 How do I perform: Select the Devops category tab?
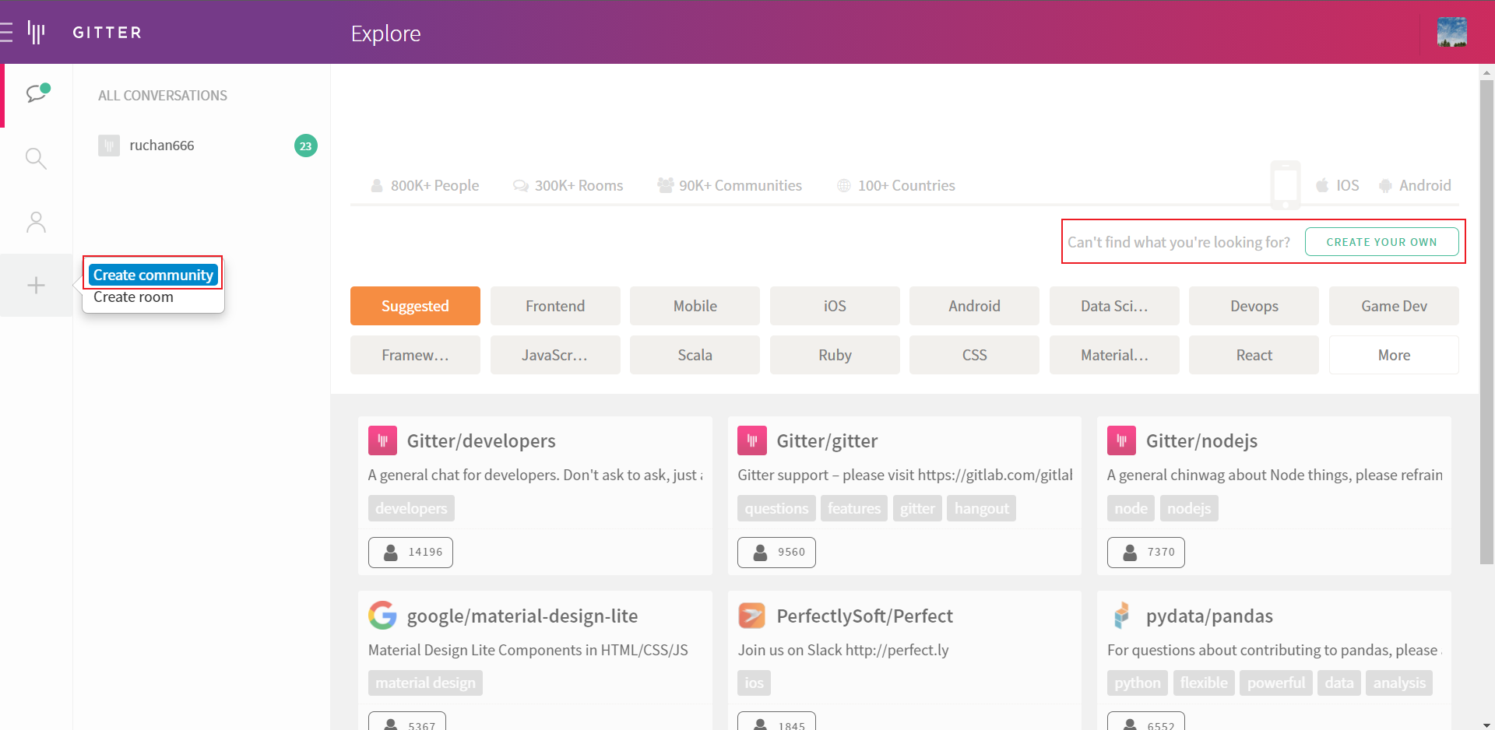tap(1254, 306)
